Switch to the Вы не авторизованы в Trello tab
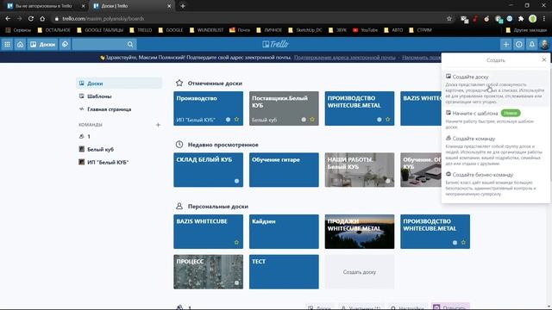 [x=43, y=6]
